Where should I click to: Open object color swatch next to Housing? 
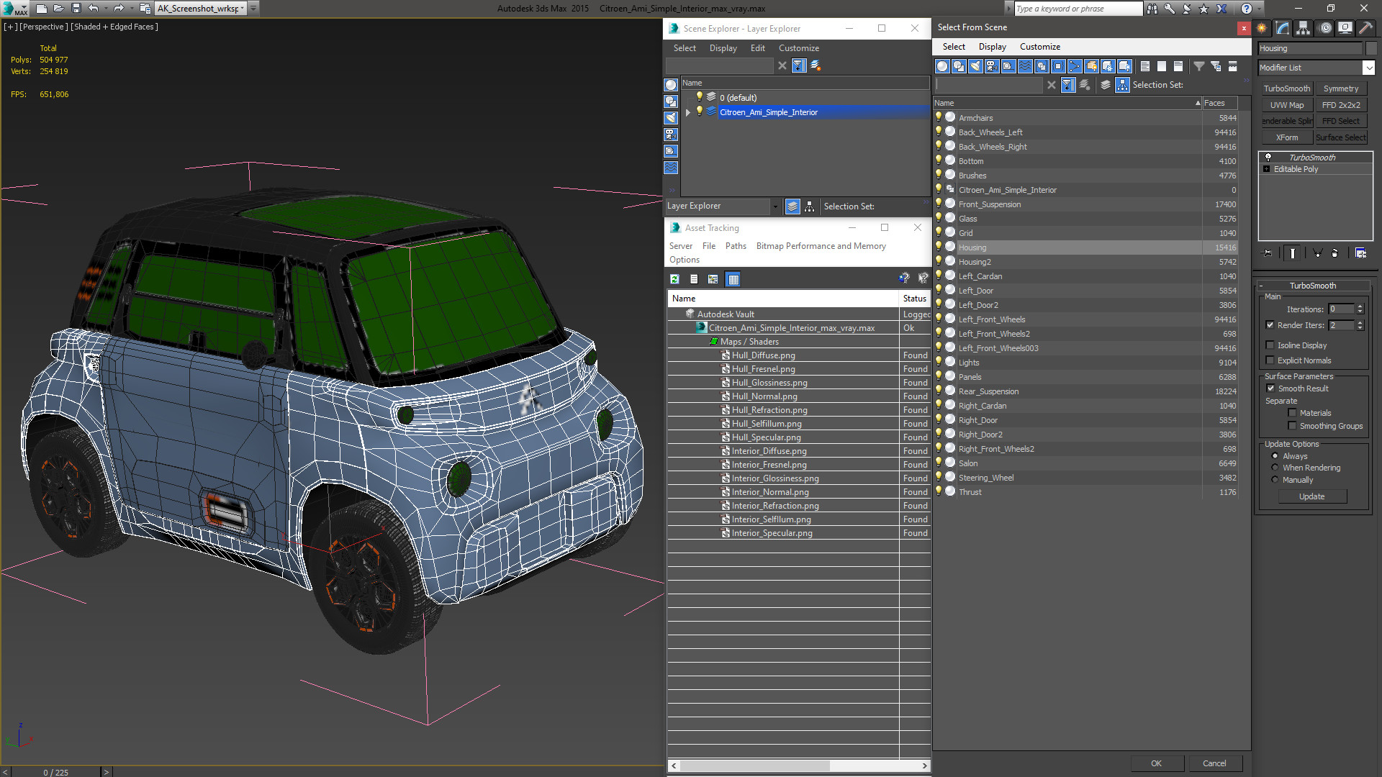pos(1370,48)
